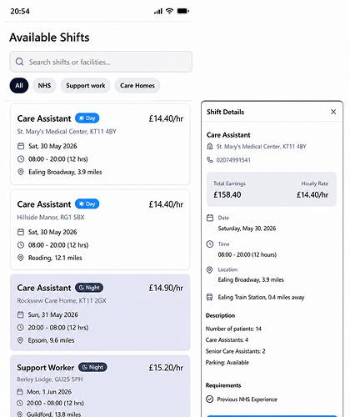
Task: Click the building icon beside St. Mary's
Action: click(210, 146)
